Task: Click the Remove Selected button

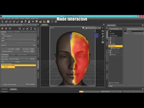Action: pyautogui.click(x=30, y=85)
